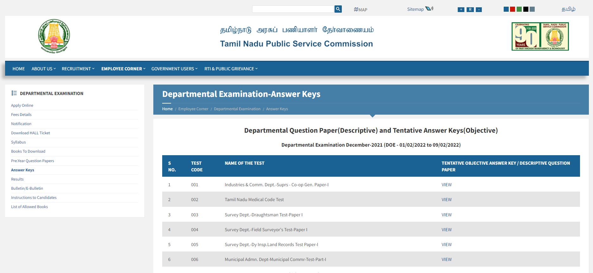The width and height of the screenshot is (593, 273).
Task: Open List of Allowed Books link
Action: (29, 207)
